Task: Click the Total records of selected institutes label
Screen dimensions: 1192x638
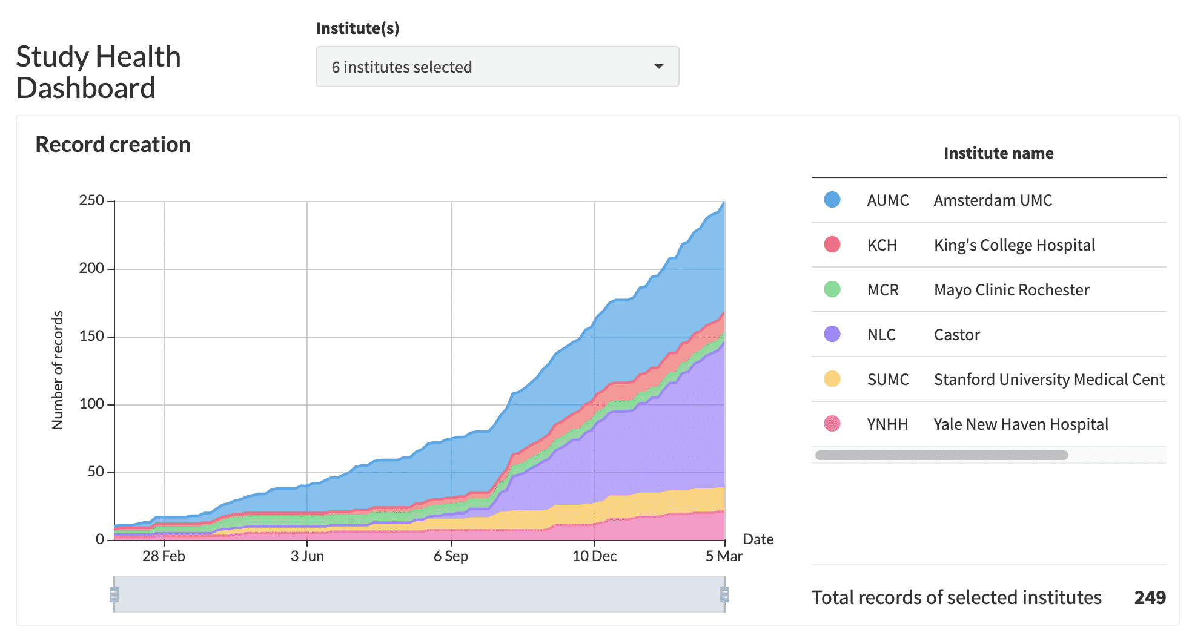Action: (x=956, y=597)
